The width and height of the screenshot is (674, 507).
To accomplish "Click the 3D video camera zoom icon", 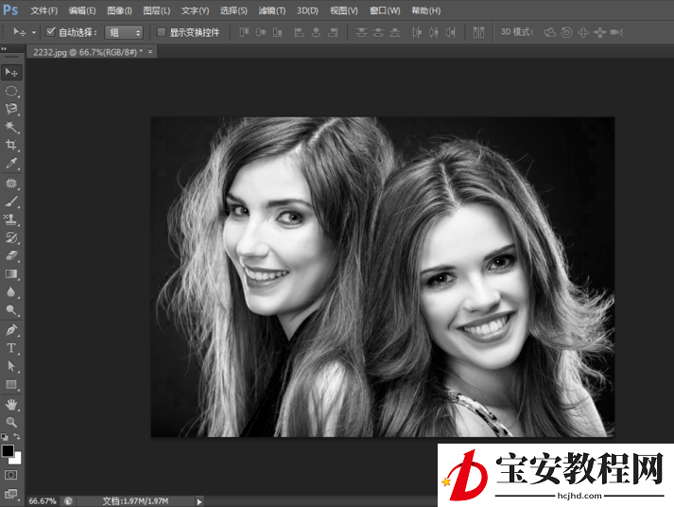I will point(617,32).
